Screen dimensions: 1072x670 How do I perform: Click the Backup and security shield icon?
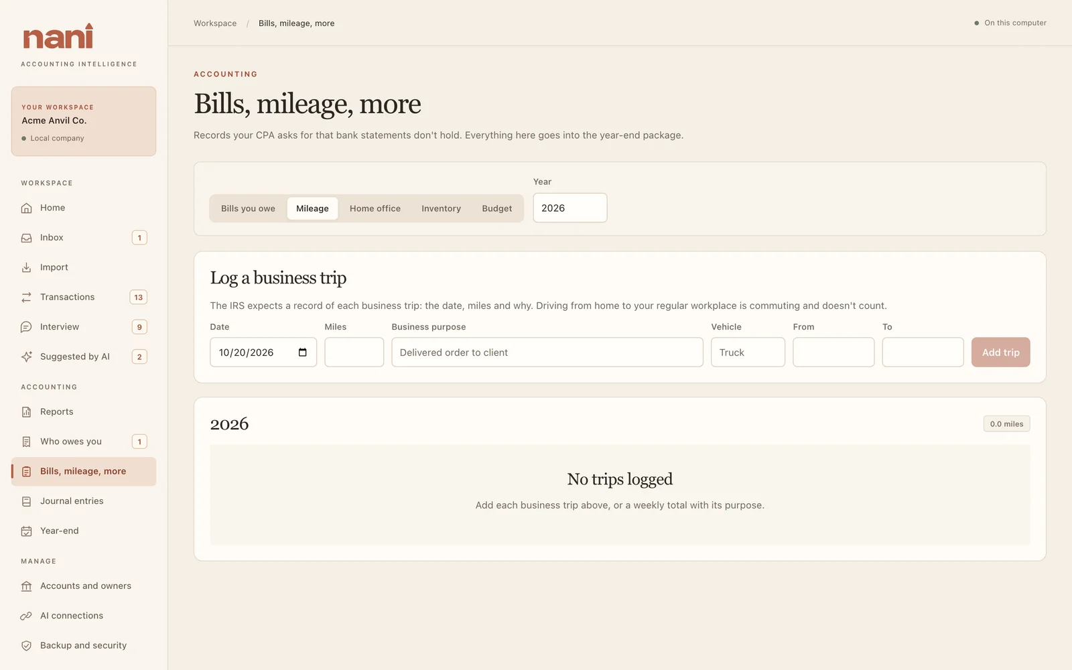[26, 646]
